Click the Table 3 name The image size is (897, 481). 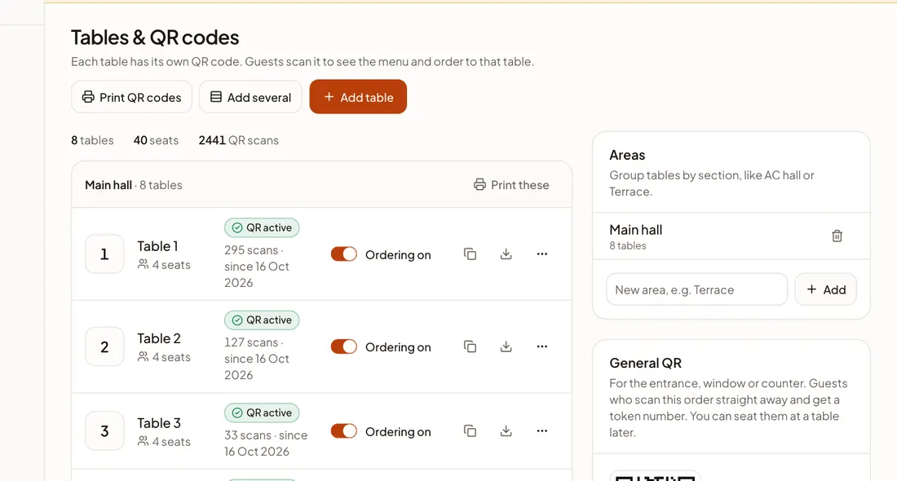[x=159, y=423]
